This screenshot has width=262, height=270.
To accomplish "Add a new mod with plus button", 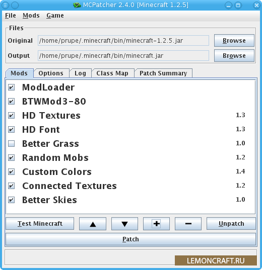I will point(156,224).
